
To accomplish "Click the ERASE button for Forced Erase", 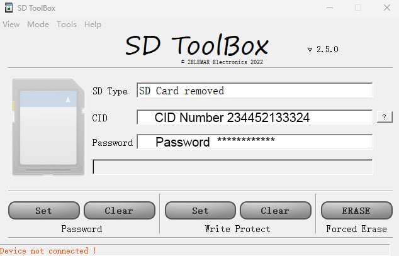I will pos(356,211).
